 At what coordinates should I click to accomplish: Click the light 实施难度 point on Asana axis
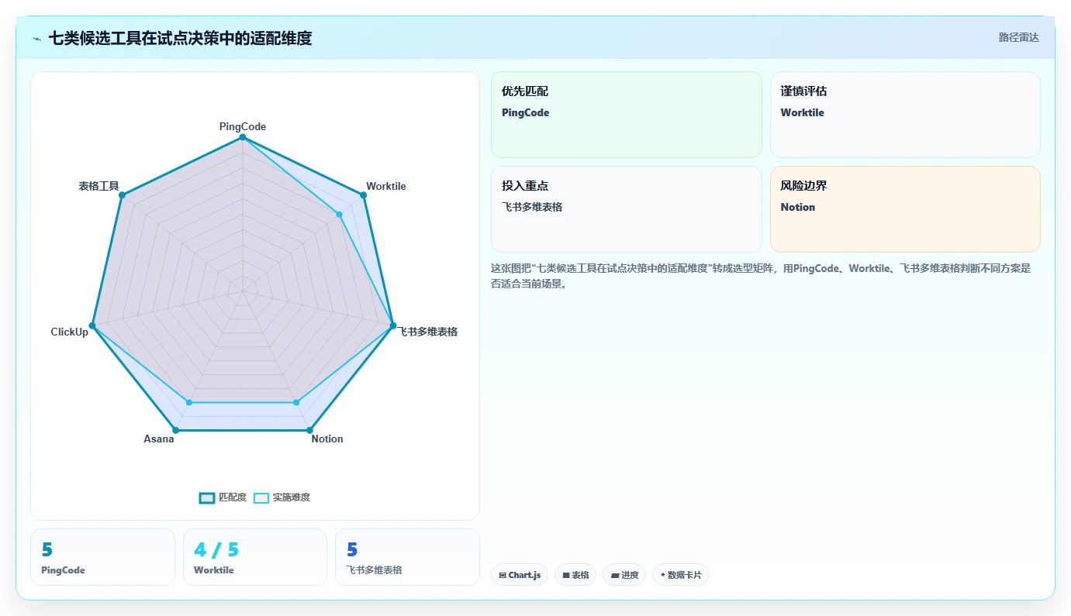pyautogui.click(x=189, y=402)
